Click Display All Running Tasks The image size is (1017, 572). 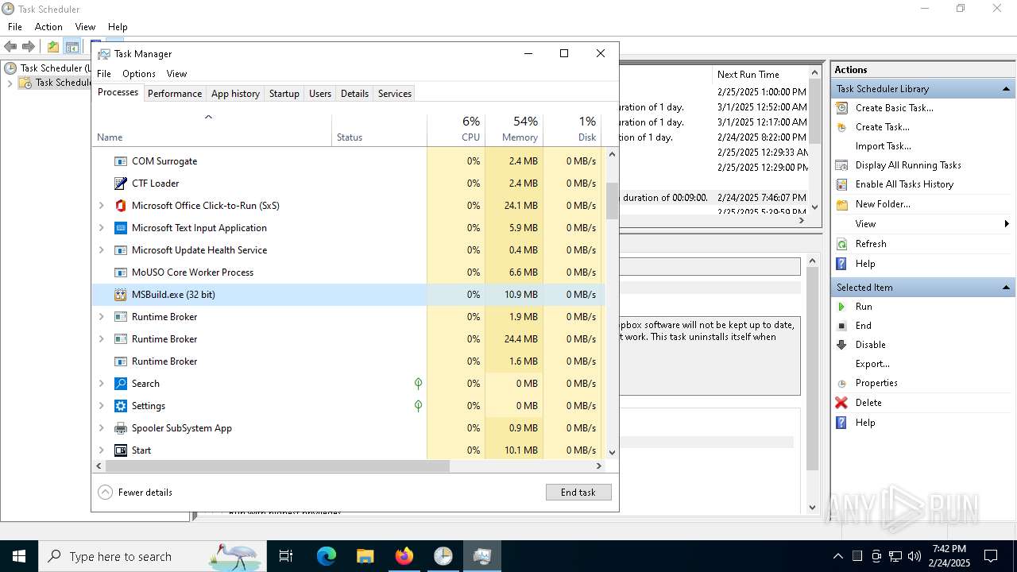click(908, 165)
